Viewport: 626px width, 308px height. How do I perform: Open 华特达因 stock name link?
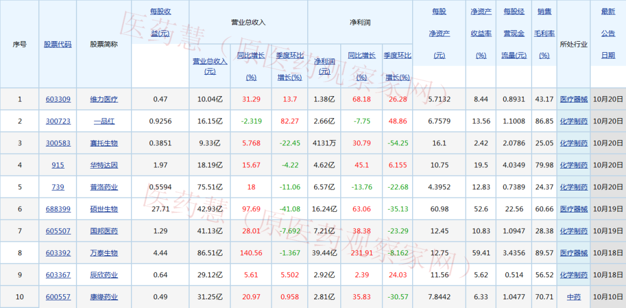coord(104,165)
